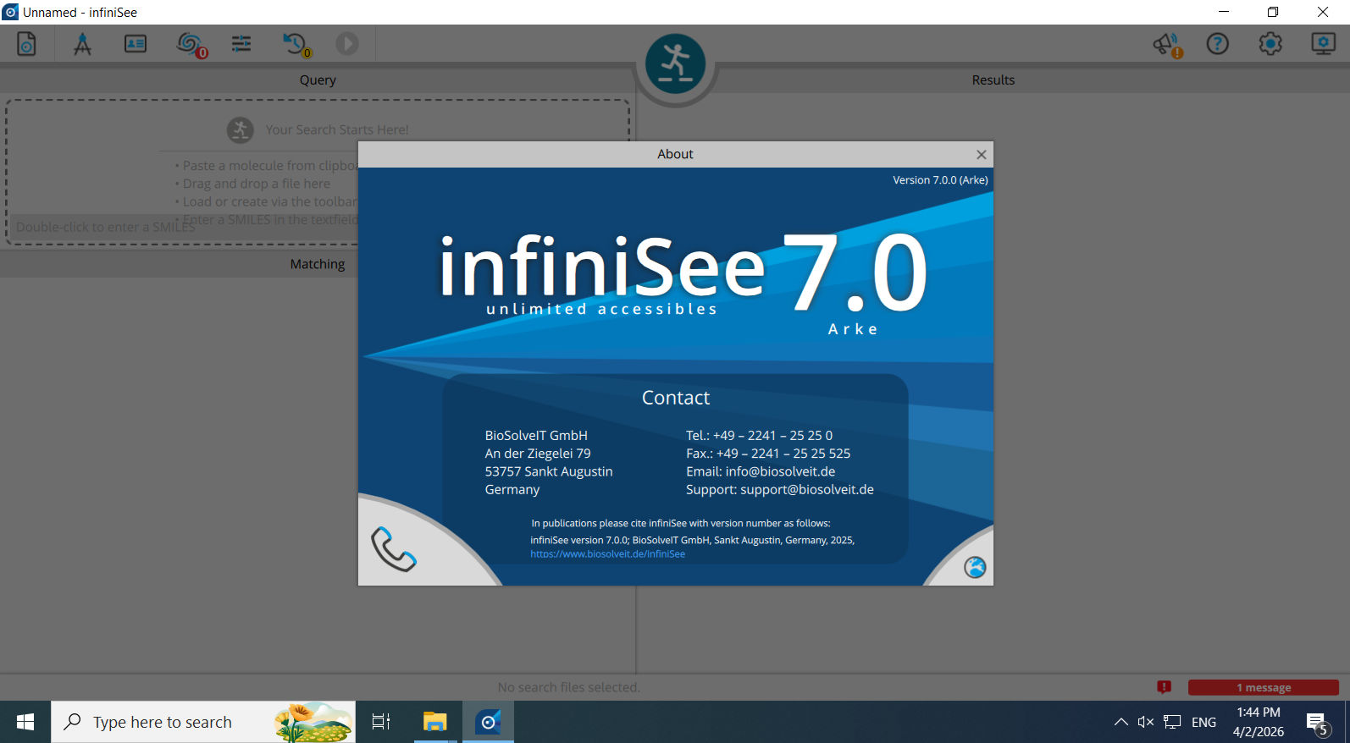Click the grey play arrow icon
1350x743 pixels.
click(x=347, y=43)
